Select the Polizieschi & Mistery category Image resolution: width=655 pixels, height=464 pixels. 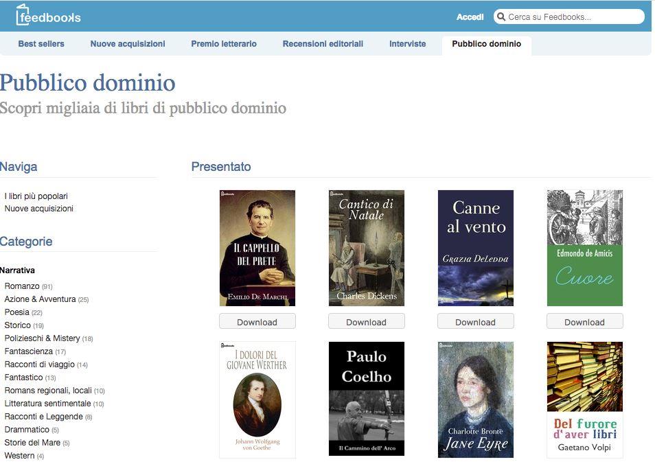click(x=42, y=338)
